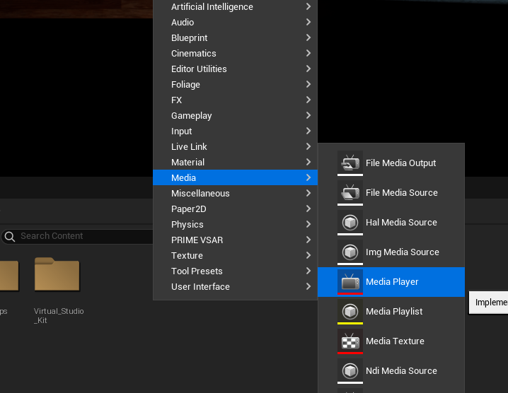The width and height of the screenshot is (508, 393).
Task: Open the Cinematics menu entry
Action: click(194, 54)
